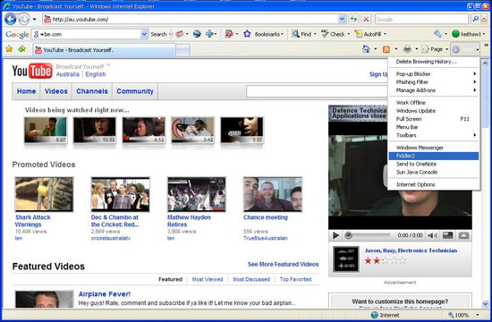Expand the Tools menu button
The width and height of the screenshot is (492, 322).
pos(465,49)
